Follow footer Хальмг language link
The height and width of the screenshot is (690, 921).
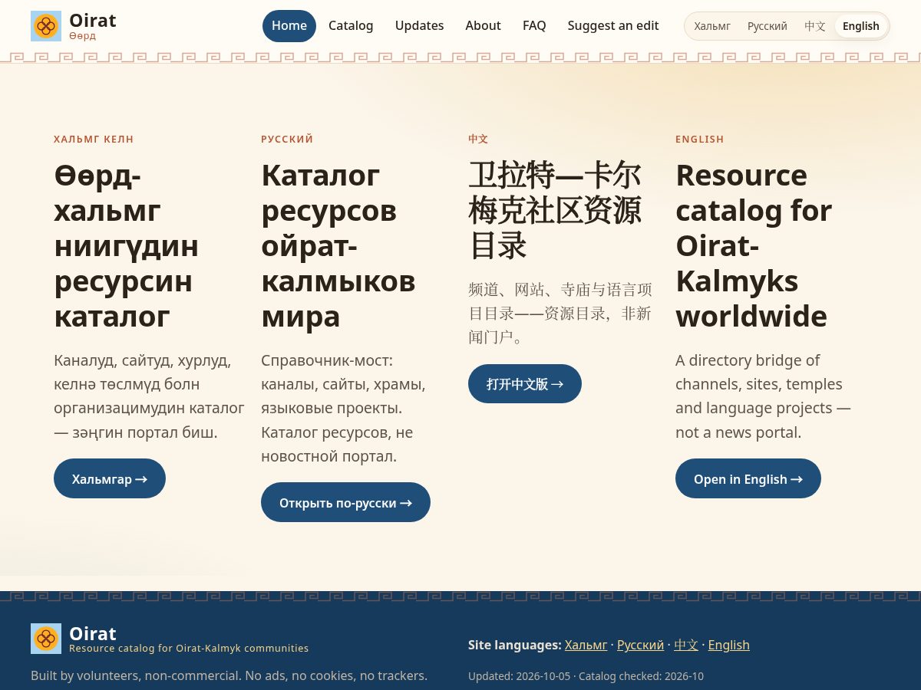tap(586, 645)
